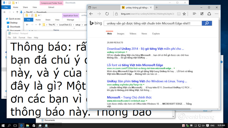Select the News tab on Bing
Screen dimensions: 228x128
click(x=144, y=34)
